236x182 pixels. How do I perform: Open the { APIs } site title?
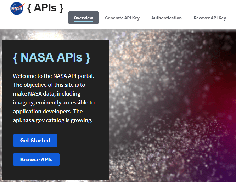coord(45,8)
